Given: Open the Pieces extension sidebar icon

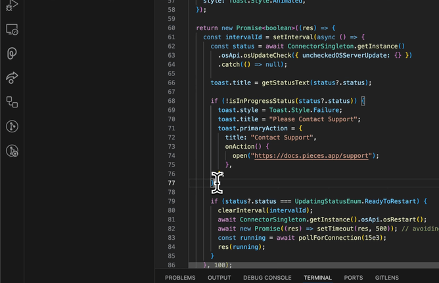Looking at the screenshot, I should (x=12, y=54).
